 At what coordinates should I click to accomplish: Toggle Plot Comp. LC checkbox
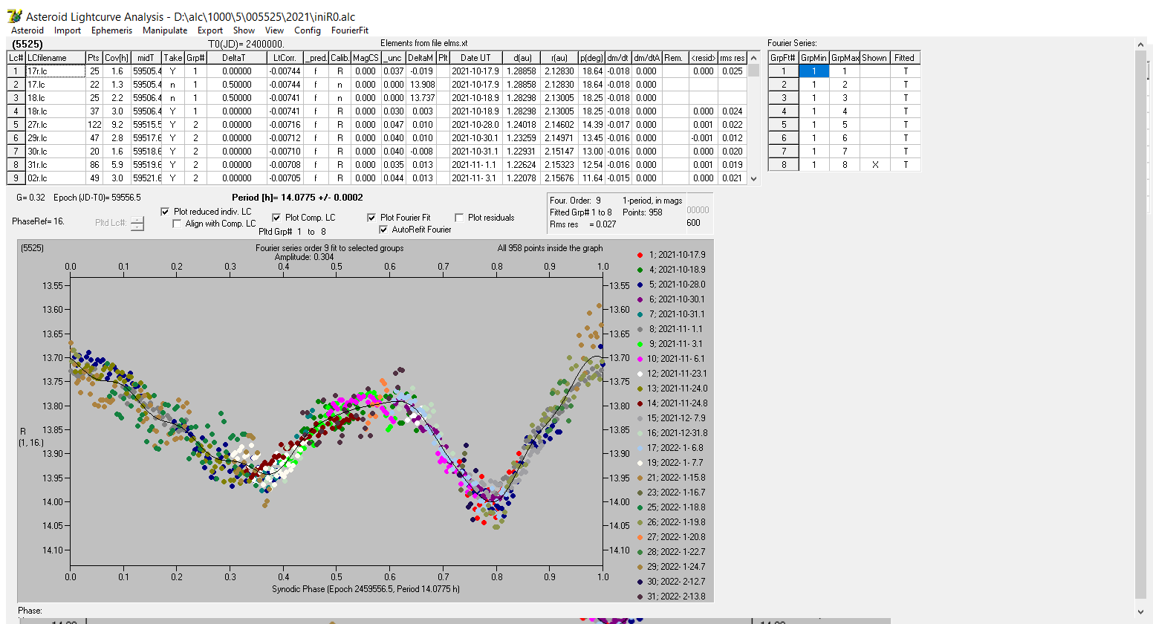(x=276, y=218)
